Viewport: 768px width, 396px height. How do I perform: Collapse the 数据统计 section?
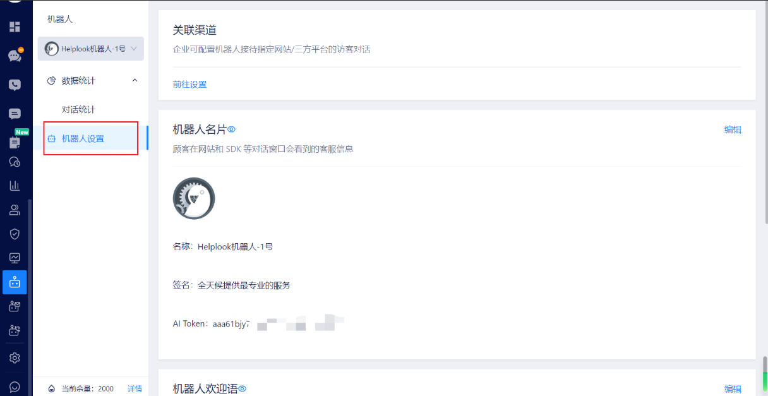133,80
